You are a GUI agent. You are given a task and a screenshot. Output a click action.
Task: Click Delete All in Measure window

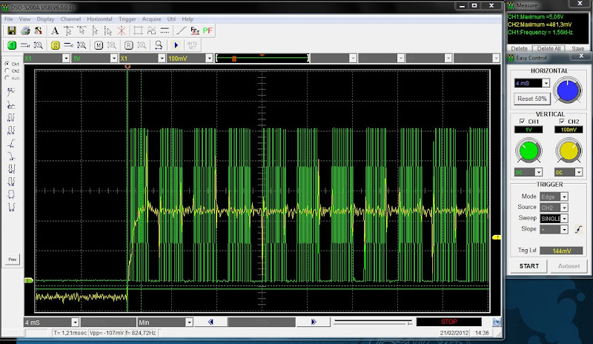tap(549, 48)
